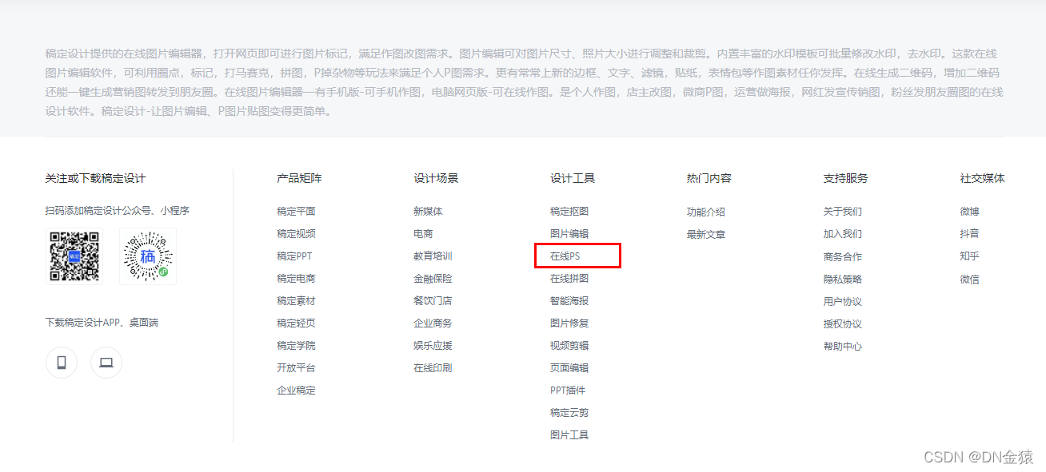Open 稿定云剪 link
Screen dimensions: 1046x472
tap(569, 413)
